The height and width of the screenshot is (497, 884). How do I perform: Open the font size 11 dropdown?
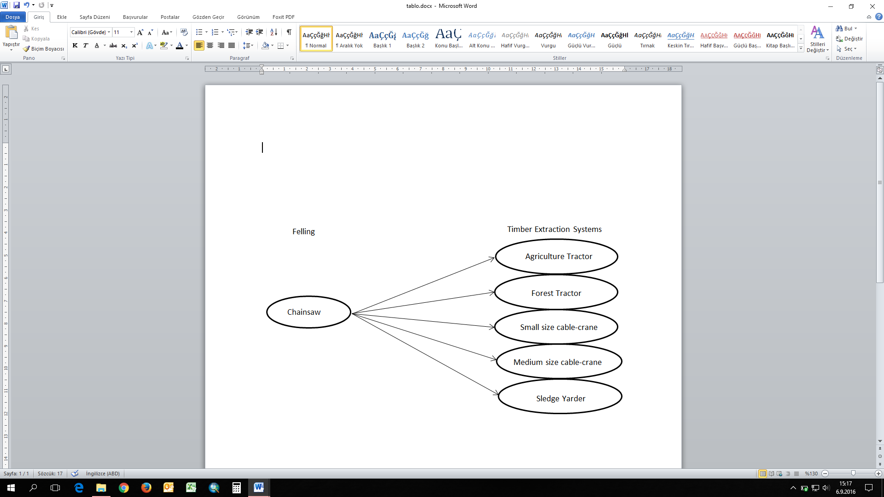pyautogui.click(x=131, y=32)
